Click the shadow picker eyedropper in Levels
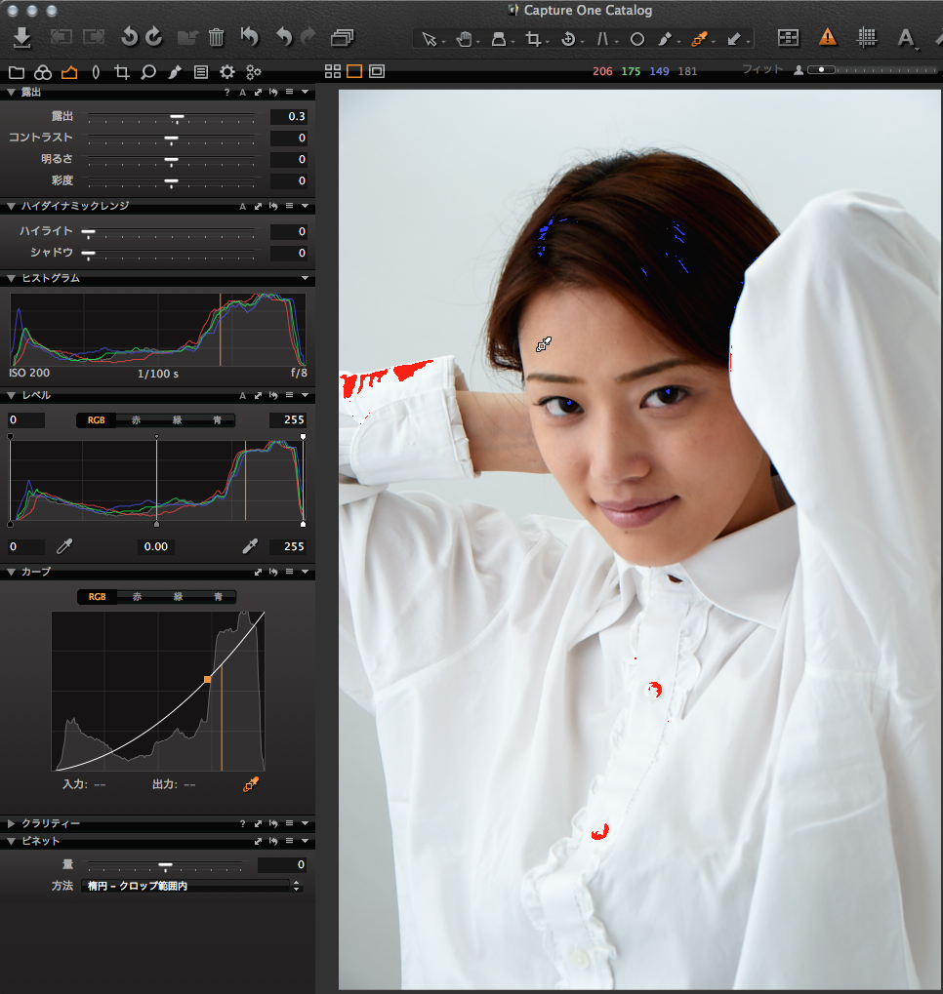The height and width of the screenshot is (994, 943). click(65, 546)
